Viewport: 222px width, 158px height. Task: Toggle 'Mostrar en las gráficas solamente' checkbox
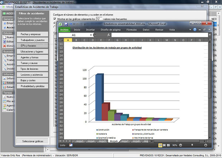click(x=55, y=19)
